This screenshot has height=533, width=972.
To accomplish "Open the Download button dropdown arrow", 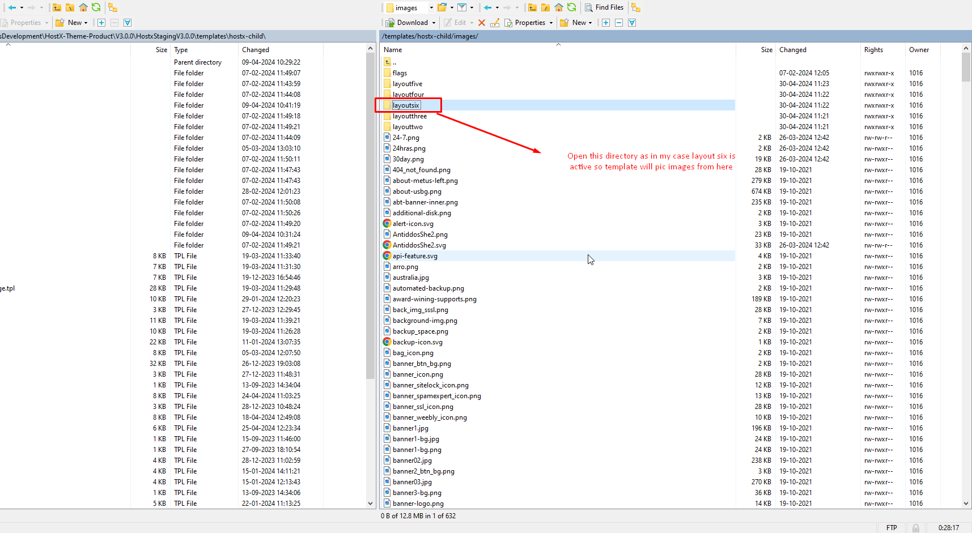I will pyautogui.click(x=434, y=23).
